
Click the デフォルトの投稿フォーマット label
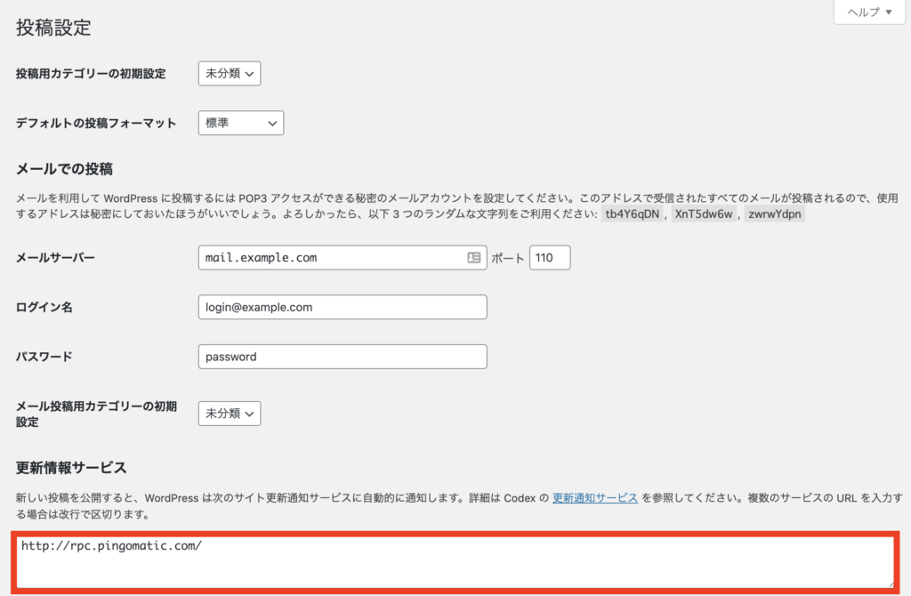pos(96,123)
